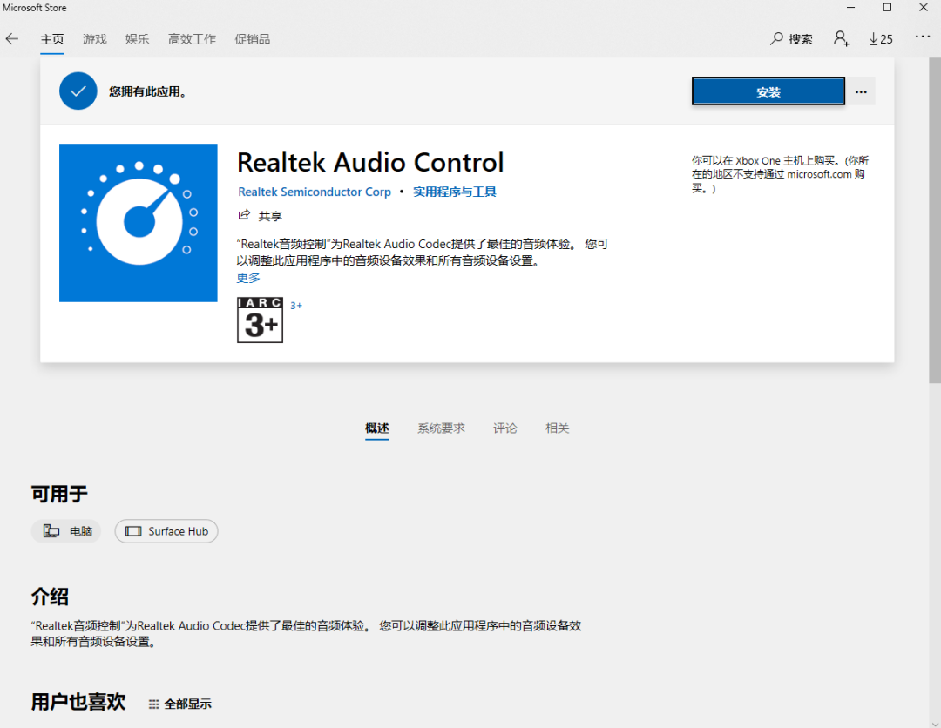Click the 安装 install button
Image resolution: width=941 pixels, height=728 pixels.
point(768,91)
